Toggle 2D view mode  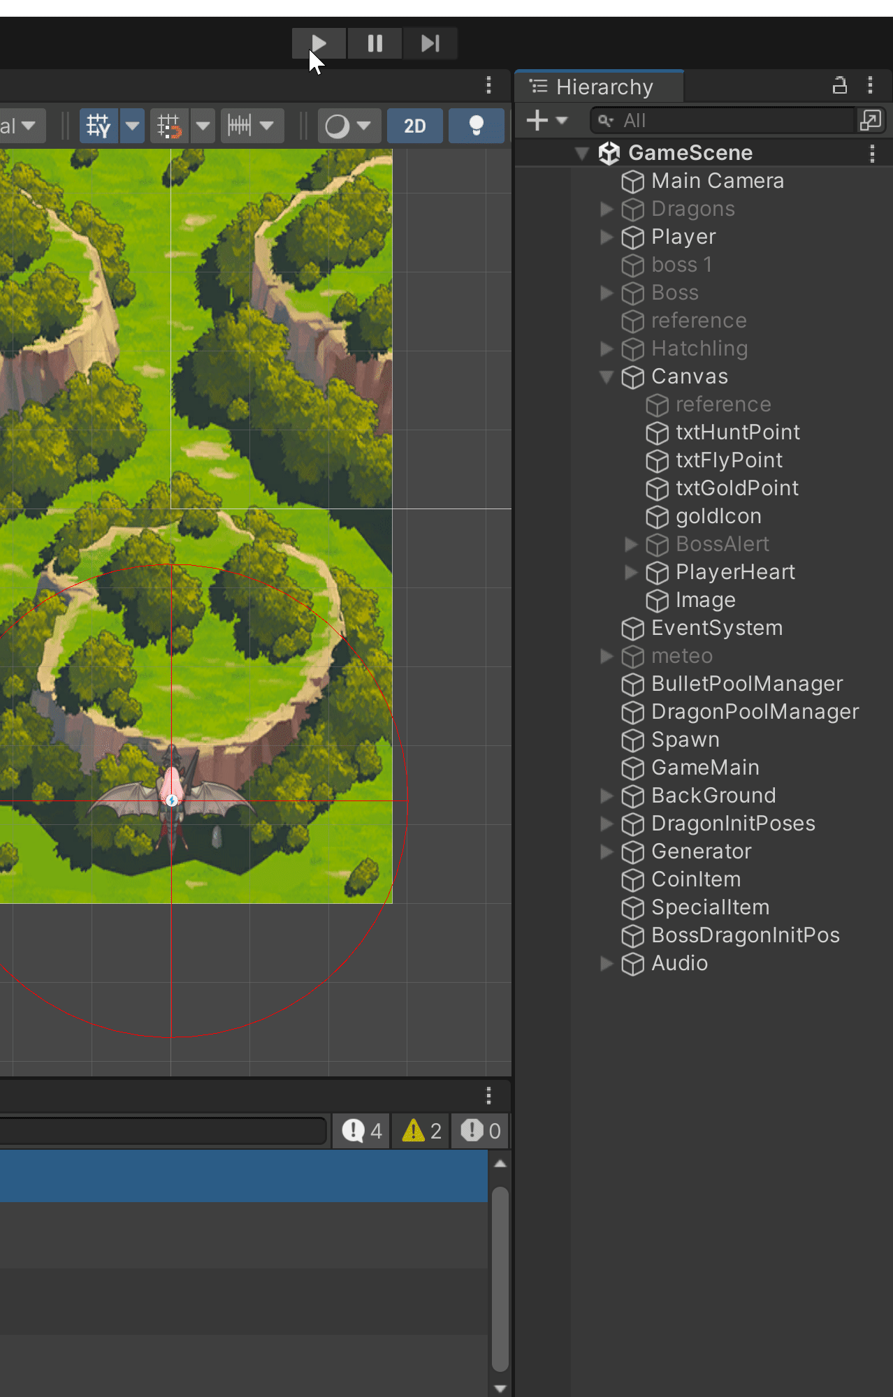click(415, 126)
